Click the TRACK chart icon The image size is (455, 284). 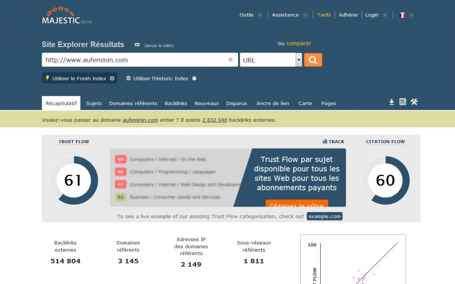click(325, 141)
